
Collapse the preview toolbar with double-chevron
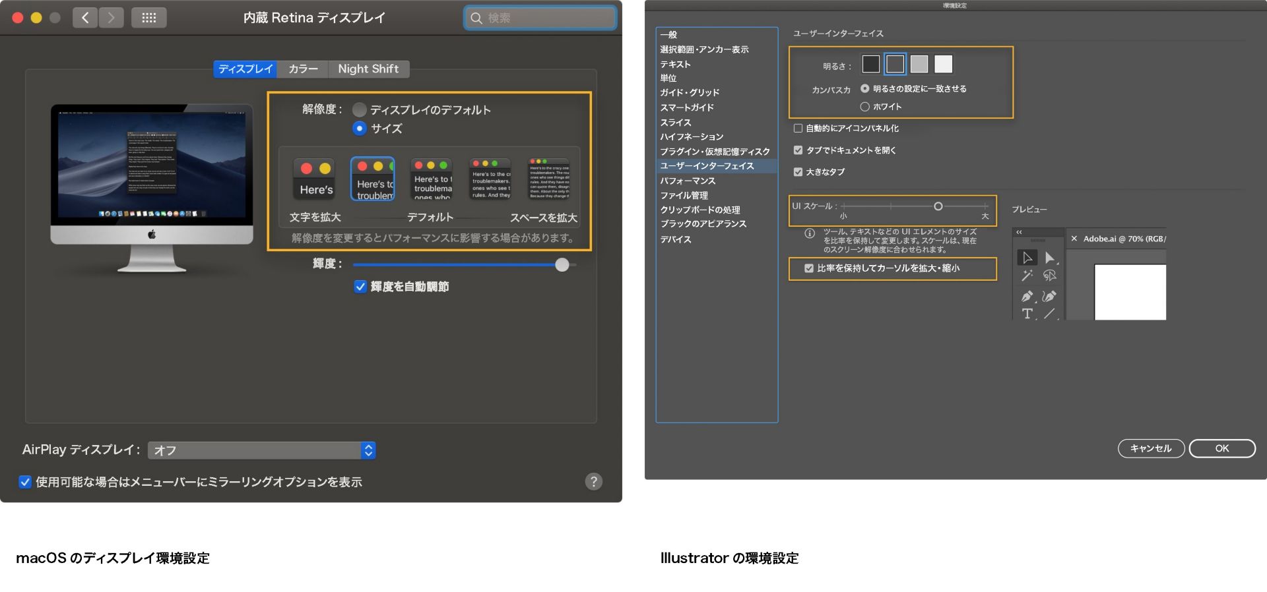coord(1020,232)
